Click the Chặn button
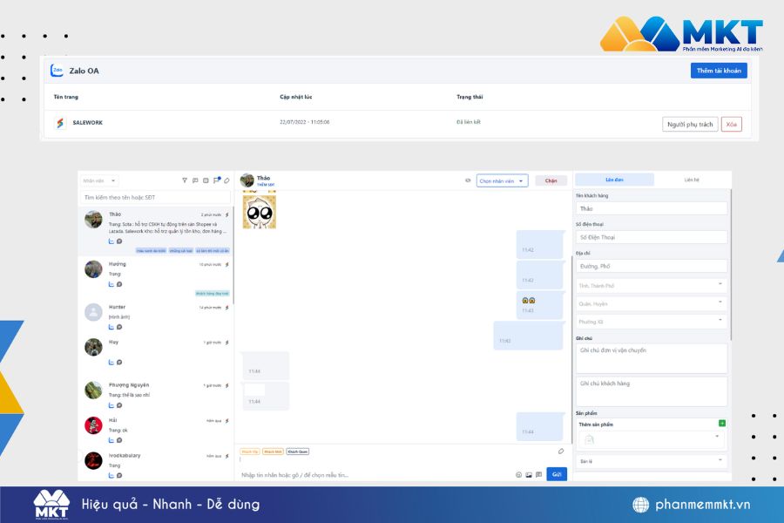 tap(551, 180)
